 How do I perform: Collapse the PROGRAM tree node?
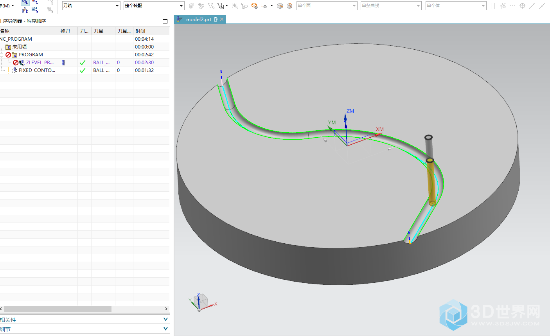(2, 55)
